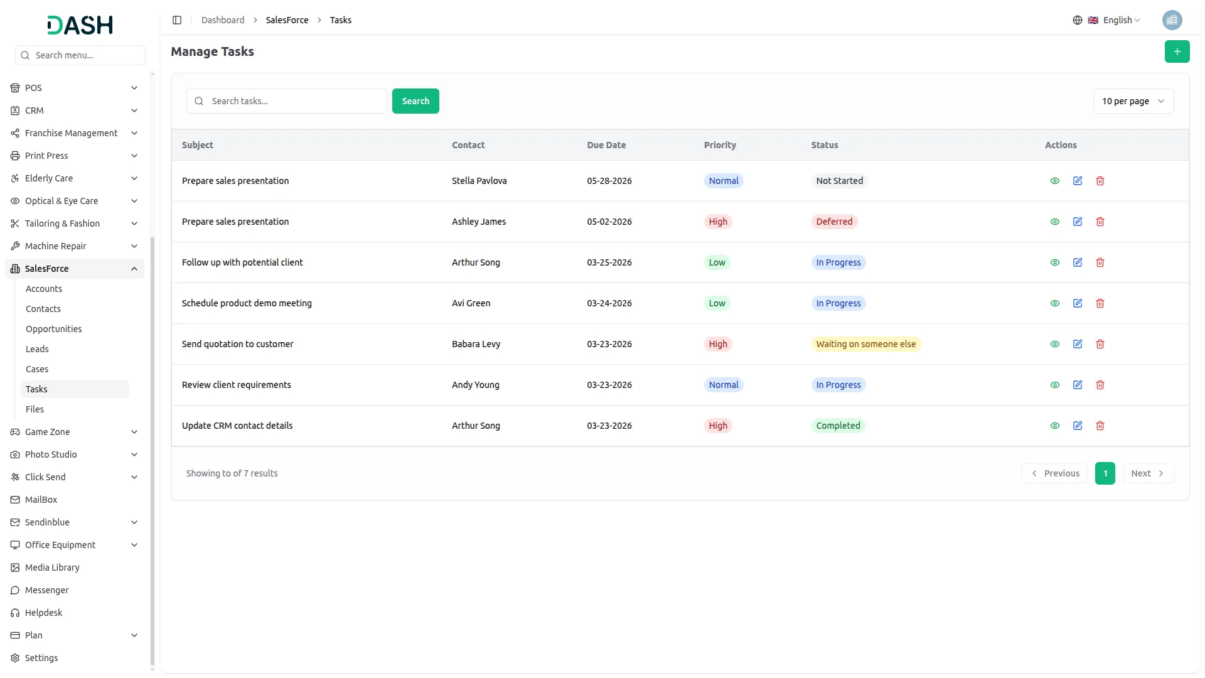Edit the Ashley James task
Screen dimensions: 1205x678
click(1078, 222)
